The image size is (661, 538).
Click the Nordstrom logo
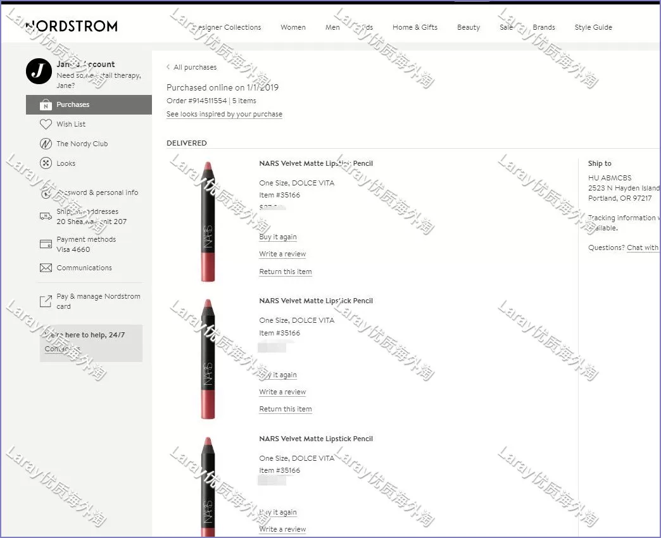pyautogui.click(x=72, y=26)
